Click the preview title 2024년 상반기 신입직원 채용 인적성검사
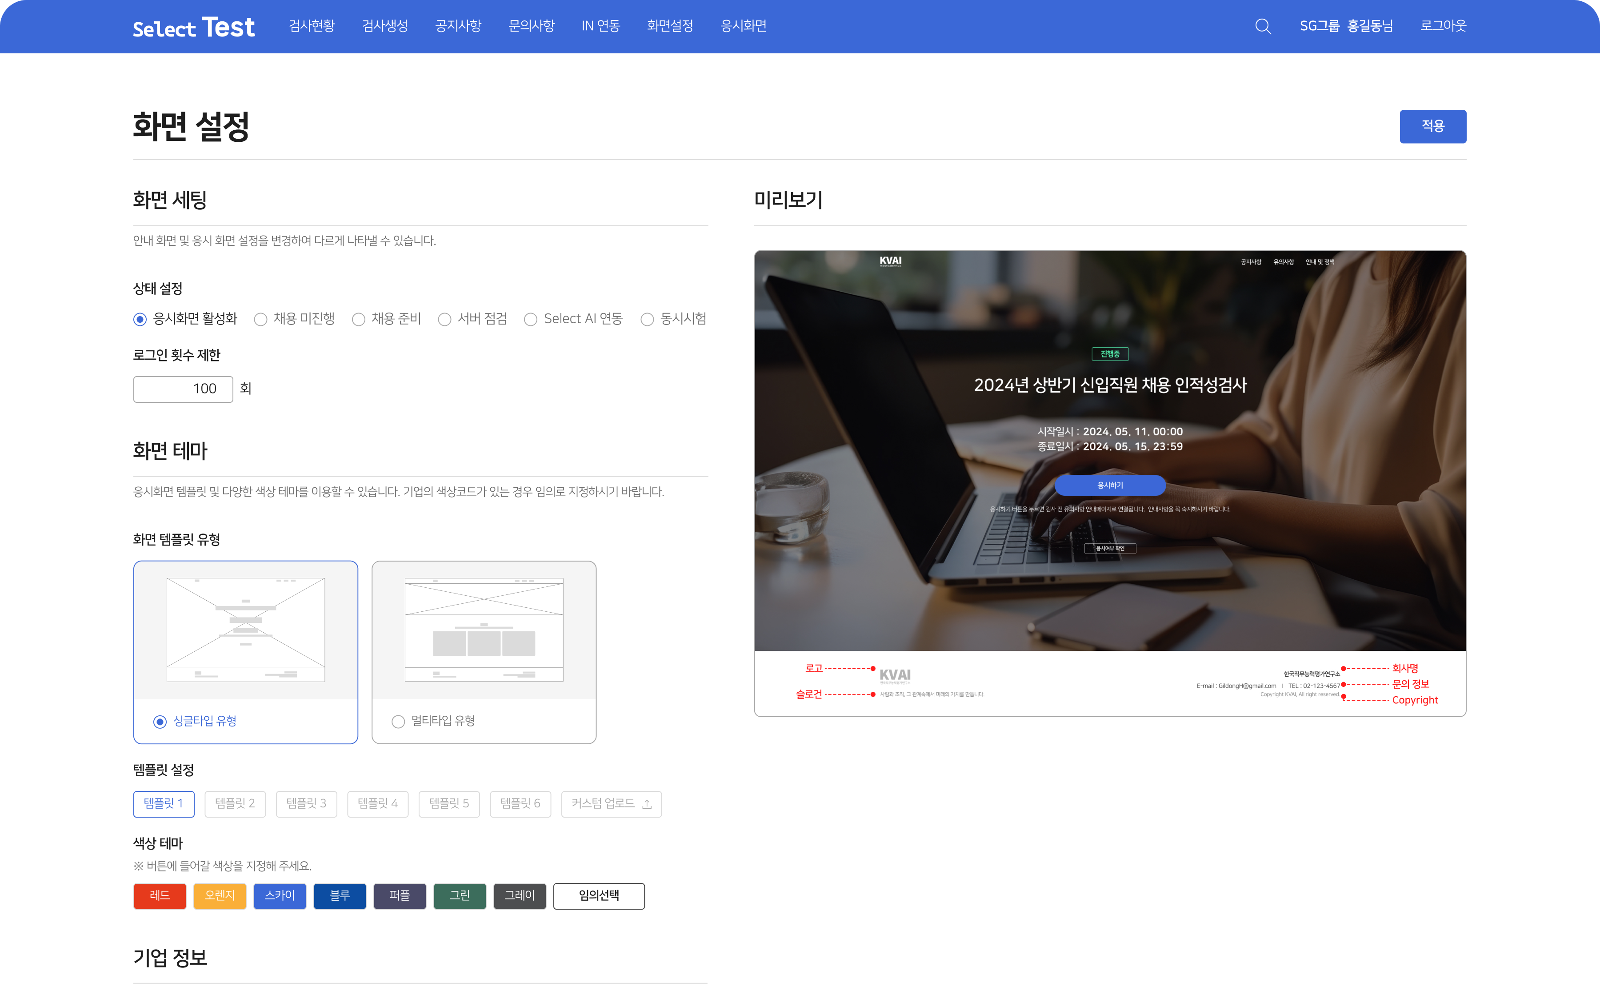 coord(1110,385)
